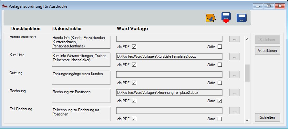Image resolution: width=288 pixels, height=129 pixels.
Task: Enable Aktiv checkbox for Kurs-Liste
Action: coord(220,65)
